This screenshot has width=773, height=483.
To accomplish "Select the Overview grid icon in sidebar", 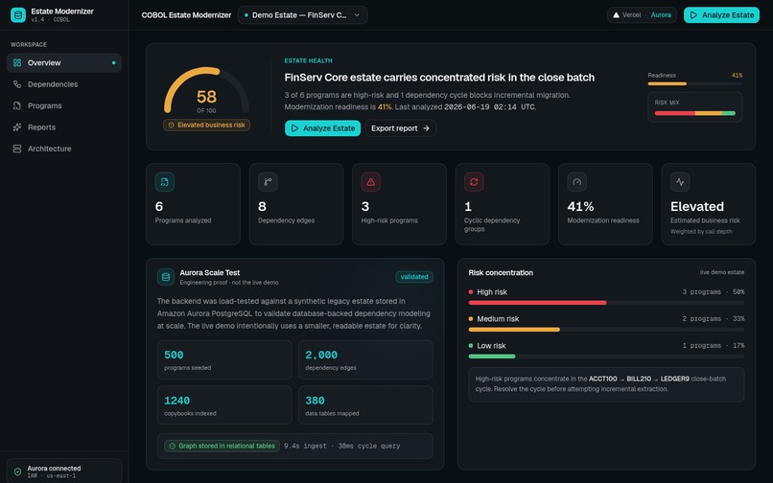I will click(x=17, y=63).
